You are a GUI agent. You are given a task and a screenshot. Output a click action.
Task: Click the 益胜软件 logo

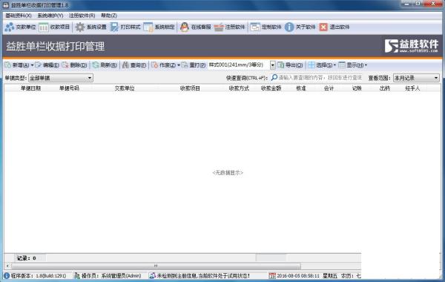point(411,46)
